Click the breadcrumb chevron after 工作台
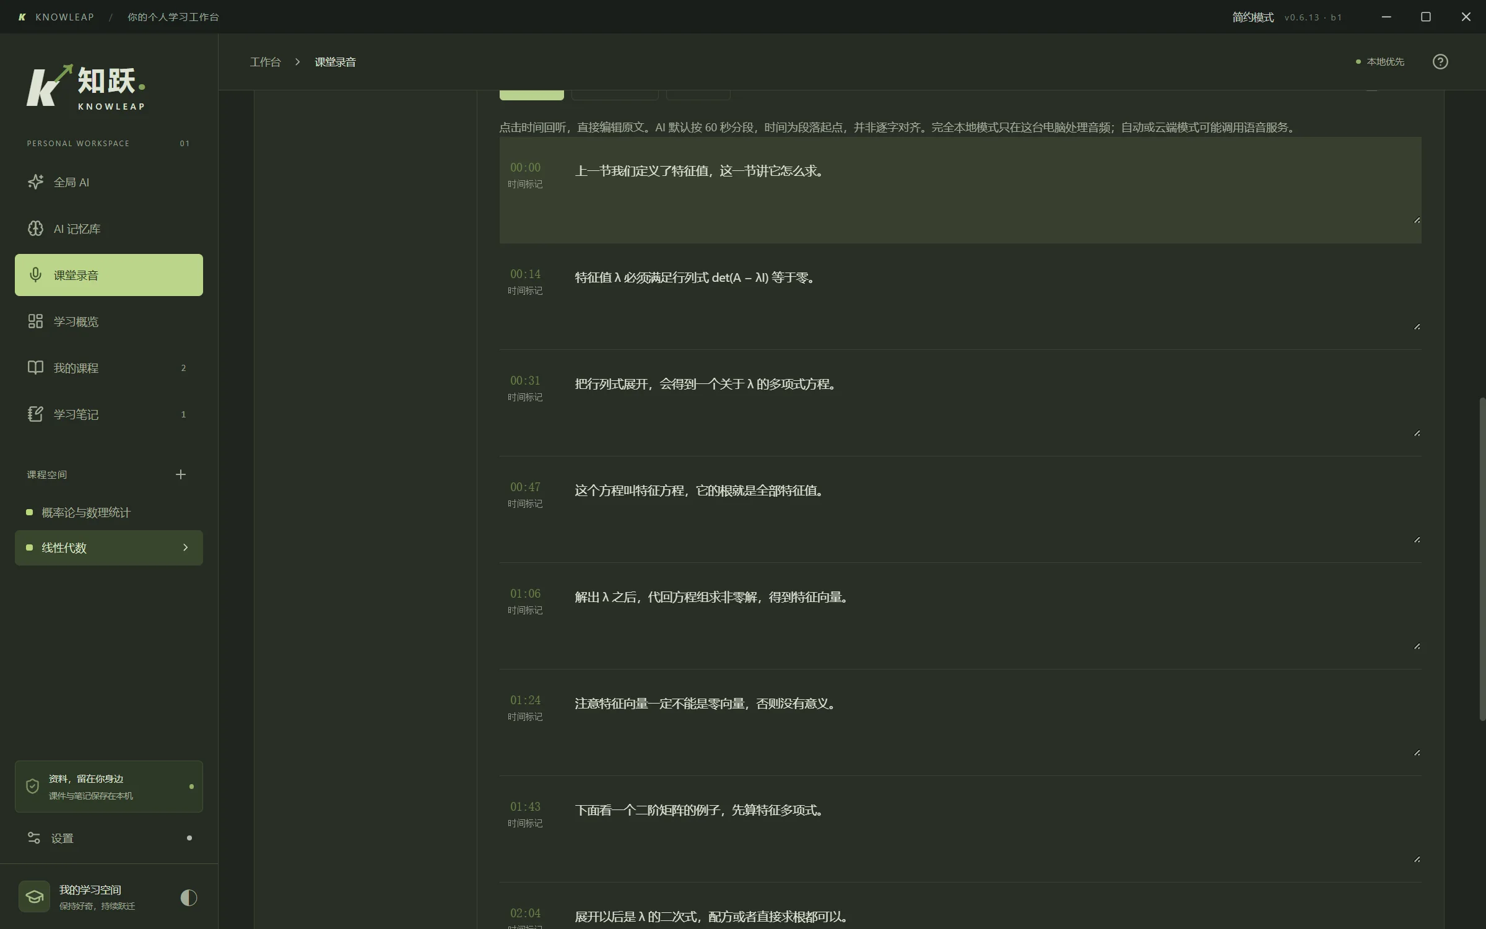Screen dimensions: 1486x929 coord(298,61)
